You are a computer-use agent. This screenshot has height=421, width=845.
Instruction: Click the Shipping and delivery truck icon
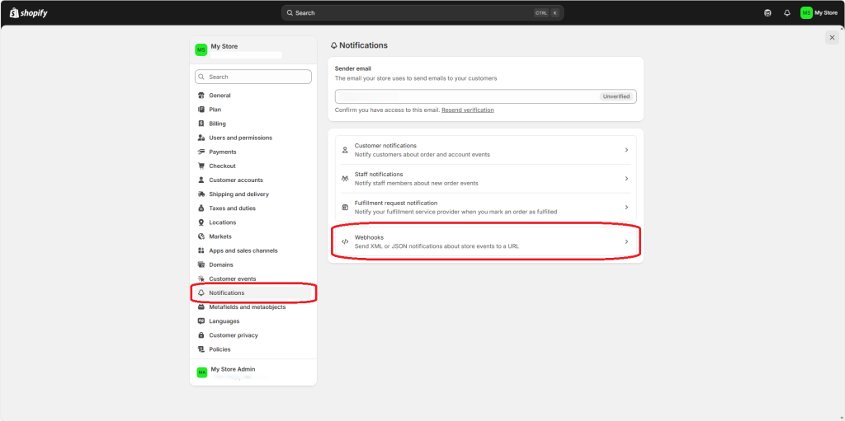click(201, 194)
